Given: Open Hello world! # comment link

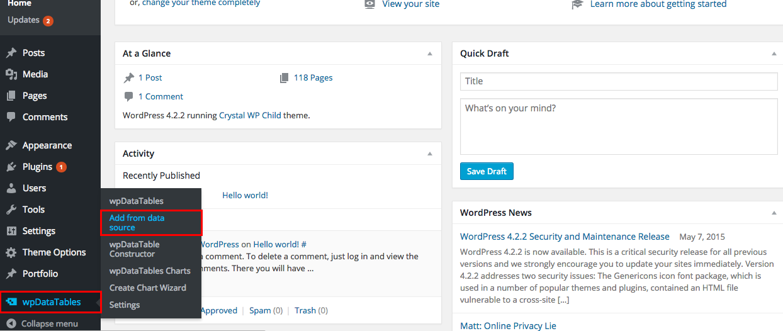Looking at the screenshot, I should [280, 244].
